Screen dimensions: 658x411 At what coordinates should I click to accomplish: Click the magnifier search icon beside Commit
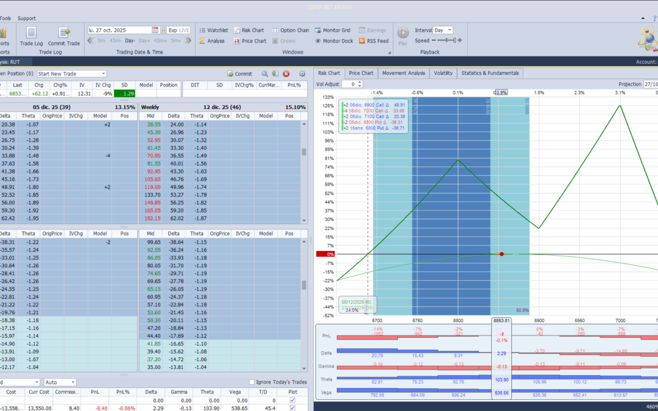(265, 74)
